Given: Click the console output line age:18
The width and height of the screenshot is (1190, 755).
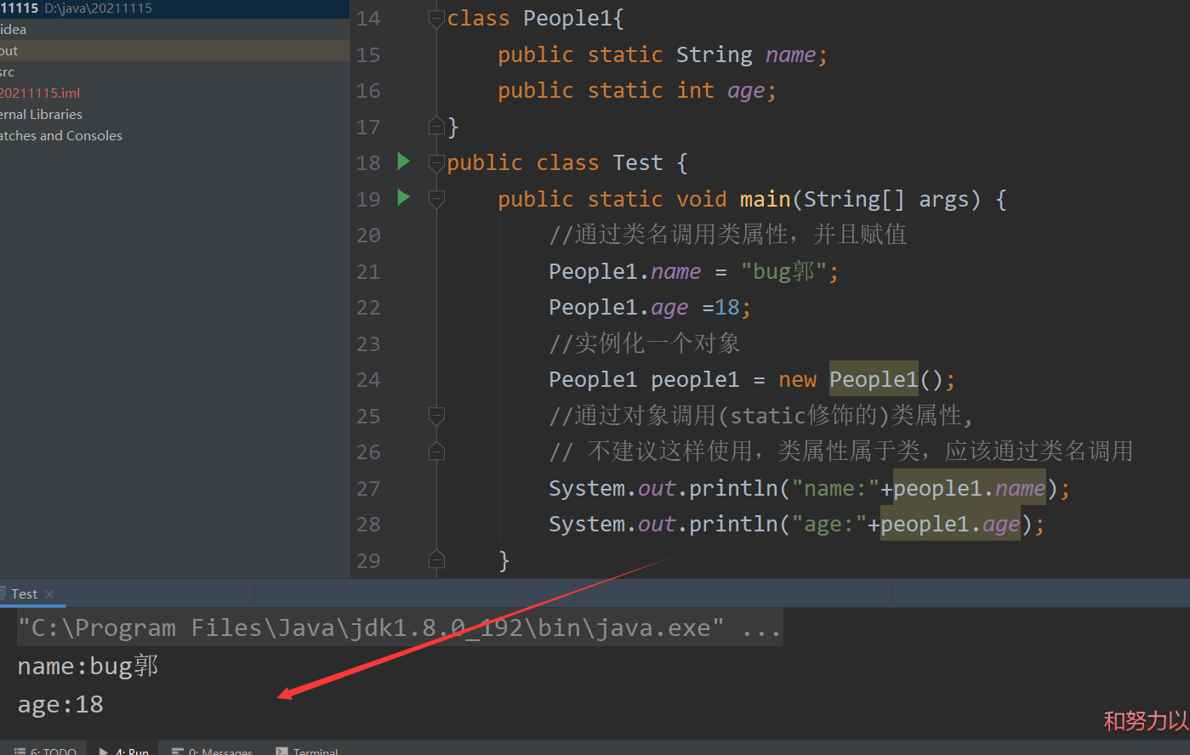Looking at the screenshot, I should click(x=60, y=704).
